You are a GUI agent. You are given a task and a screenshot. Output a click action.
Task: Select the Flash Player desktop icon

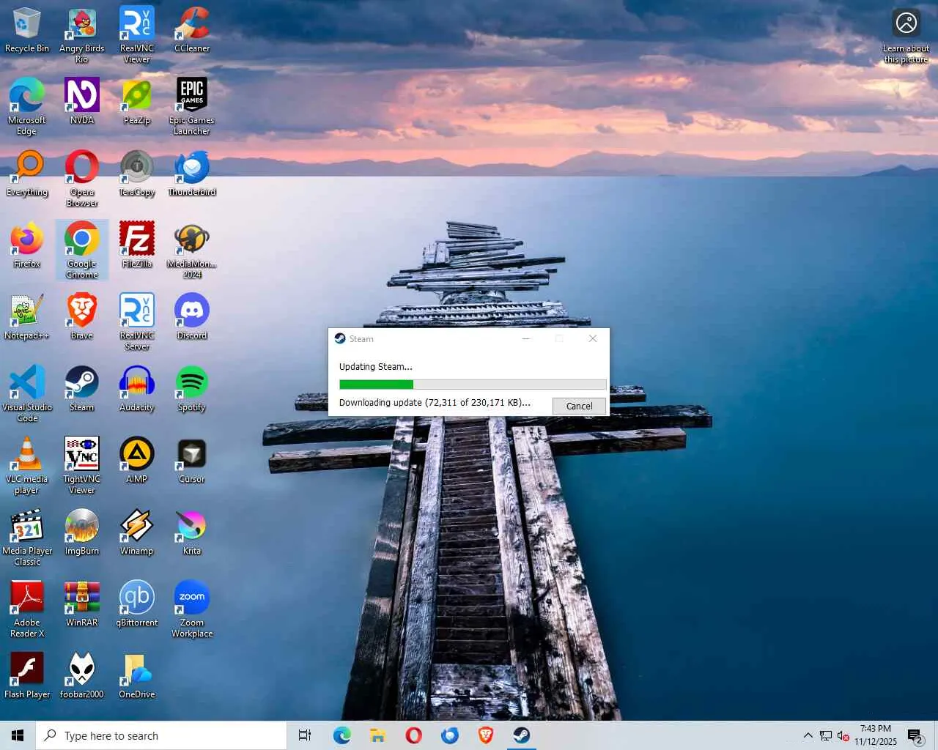coord(27,676)
